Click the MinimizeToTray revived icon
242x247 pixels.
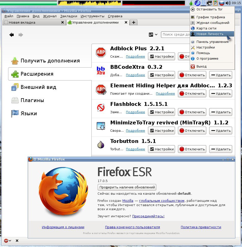pos(101,126)
